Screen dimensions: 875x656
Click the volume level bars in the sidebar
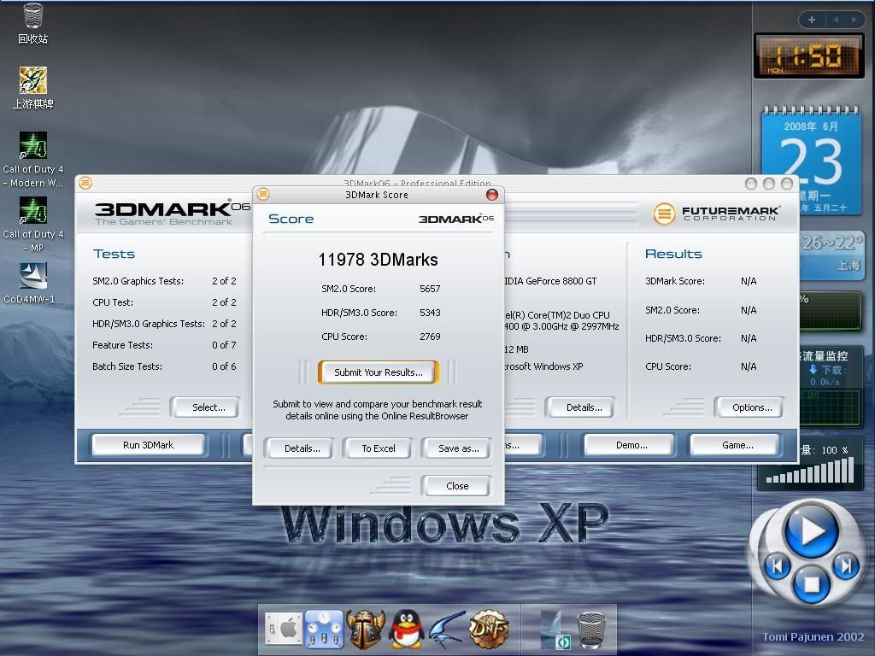coord(810,471)
